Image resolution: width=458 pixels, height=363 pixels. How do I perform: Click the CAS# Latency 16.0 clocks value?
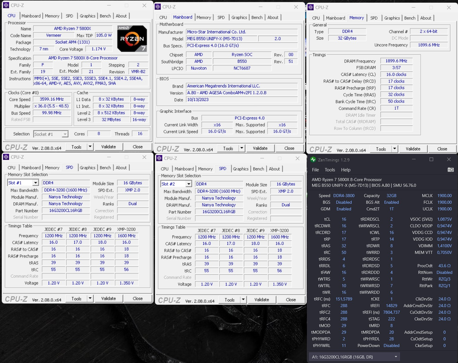396,74
